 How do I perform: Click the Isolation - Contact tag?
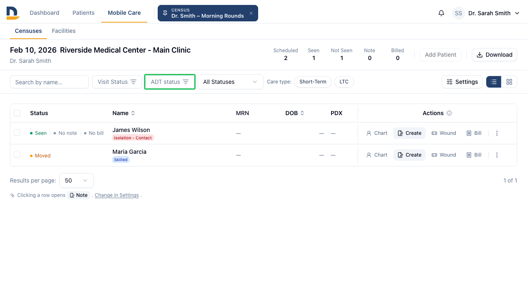point(133,138)
